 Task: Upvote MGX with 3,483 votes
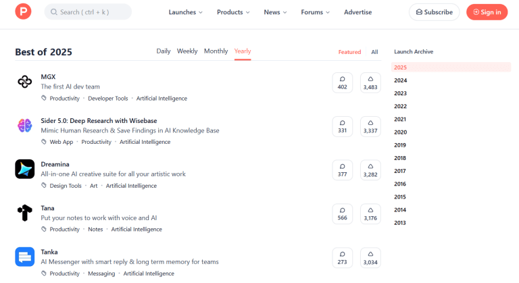click(x=370, y=83)
